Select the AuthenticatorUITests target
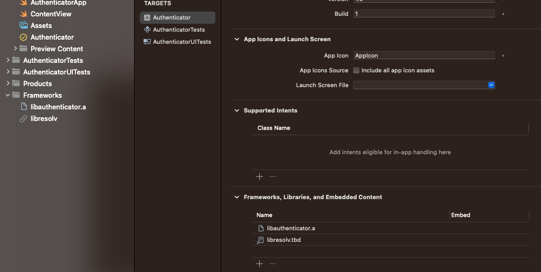This screenshot has height=272, width=541. 182,42
